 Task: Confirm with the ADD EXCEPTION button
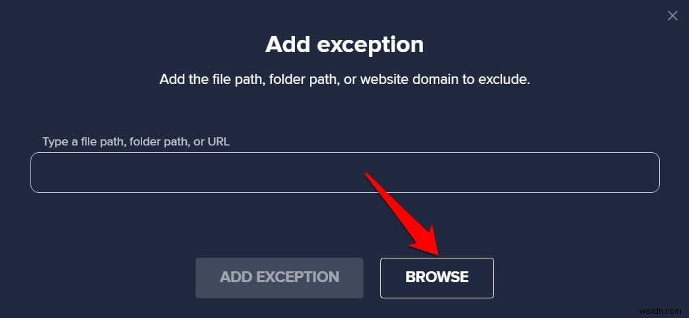(280, 277)
